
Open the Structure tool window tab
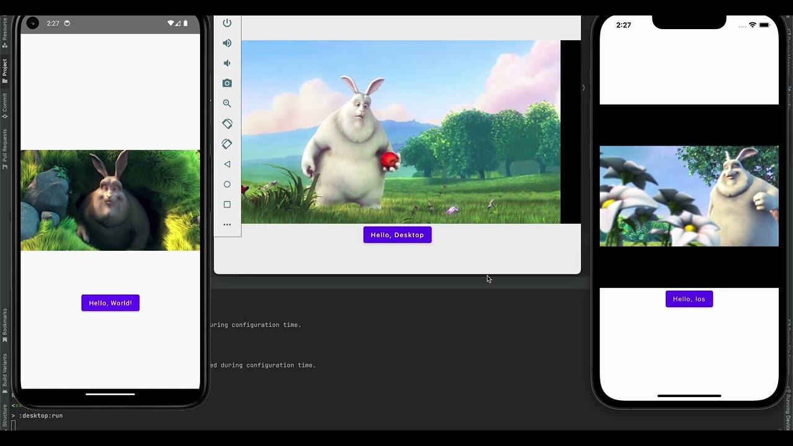pyautogui.click(x=5, y=416)
